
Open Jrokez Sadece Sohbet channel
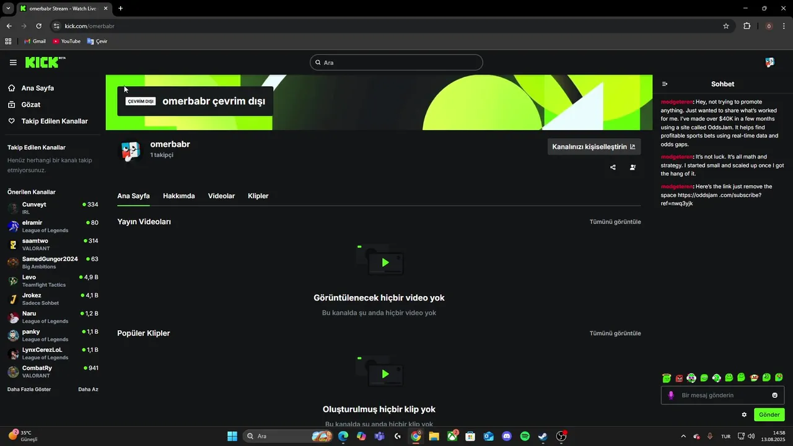53,299
